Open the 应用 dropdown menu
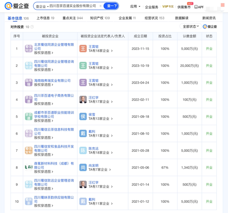Viewport: 228px width, 213px height. [x=135, y=7]
